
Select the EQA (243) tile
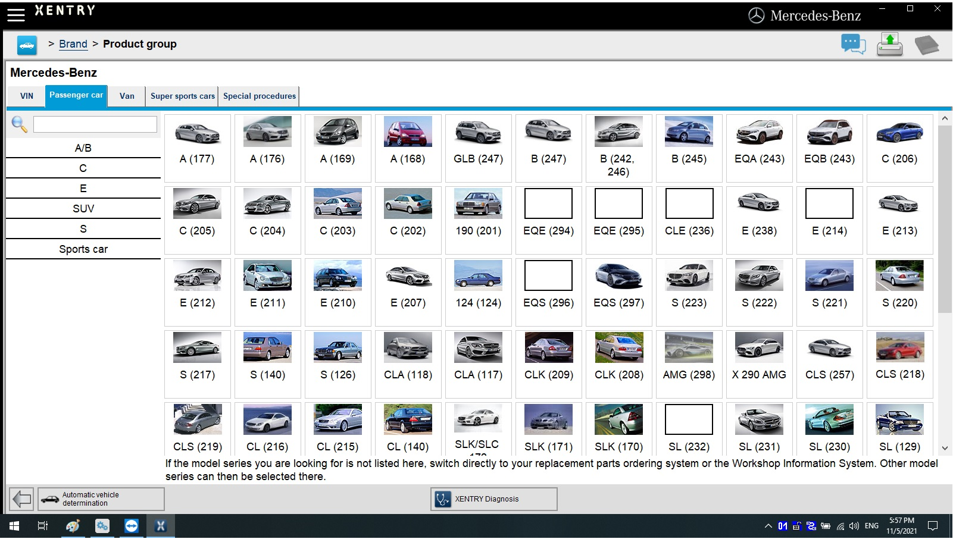click(760, 148)
